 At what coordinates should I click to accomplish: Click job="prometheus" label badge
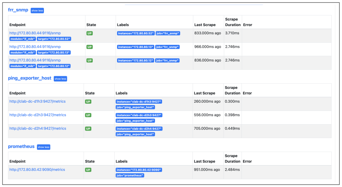(130, 175)
